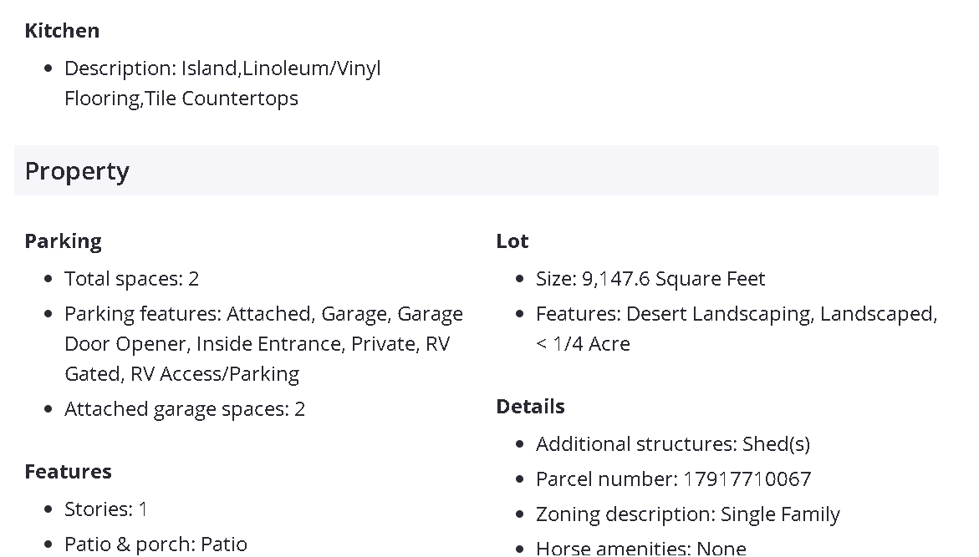The image size is (979, 557).
Task: Click the lot Size 9,147.6 Square Feet
Action: 650,279
